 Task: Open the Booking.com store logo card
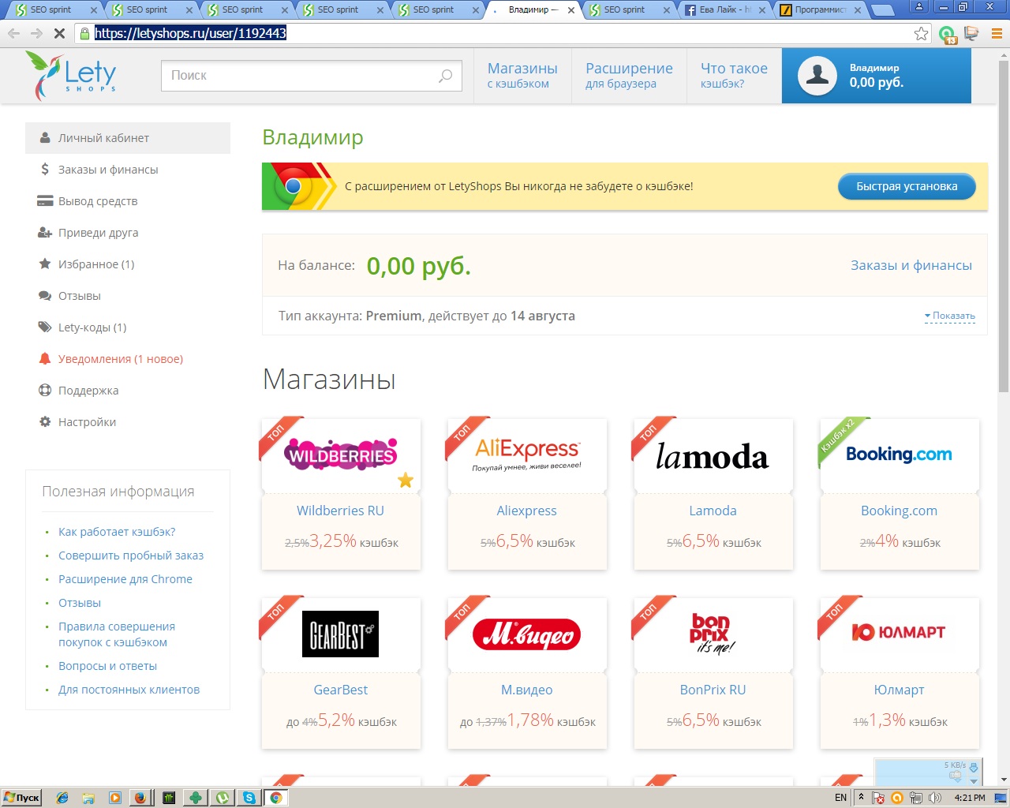point(900,455)
